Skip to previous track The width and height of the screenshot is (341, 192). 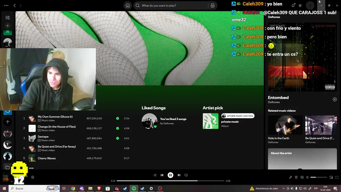(x=162, y=175)
